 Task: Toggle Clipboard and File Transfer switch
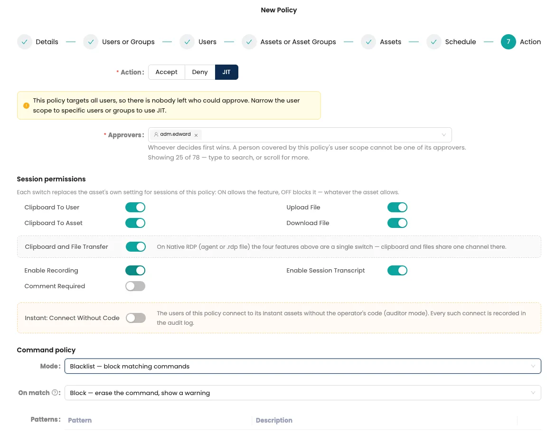135,247
